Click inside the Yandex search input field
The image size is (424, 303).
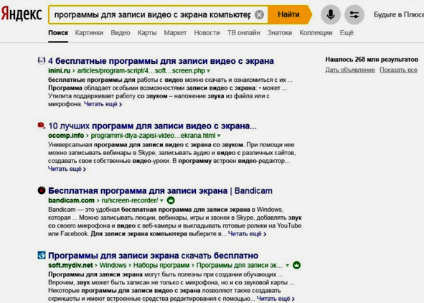tap(152, 14)
